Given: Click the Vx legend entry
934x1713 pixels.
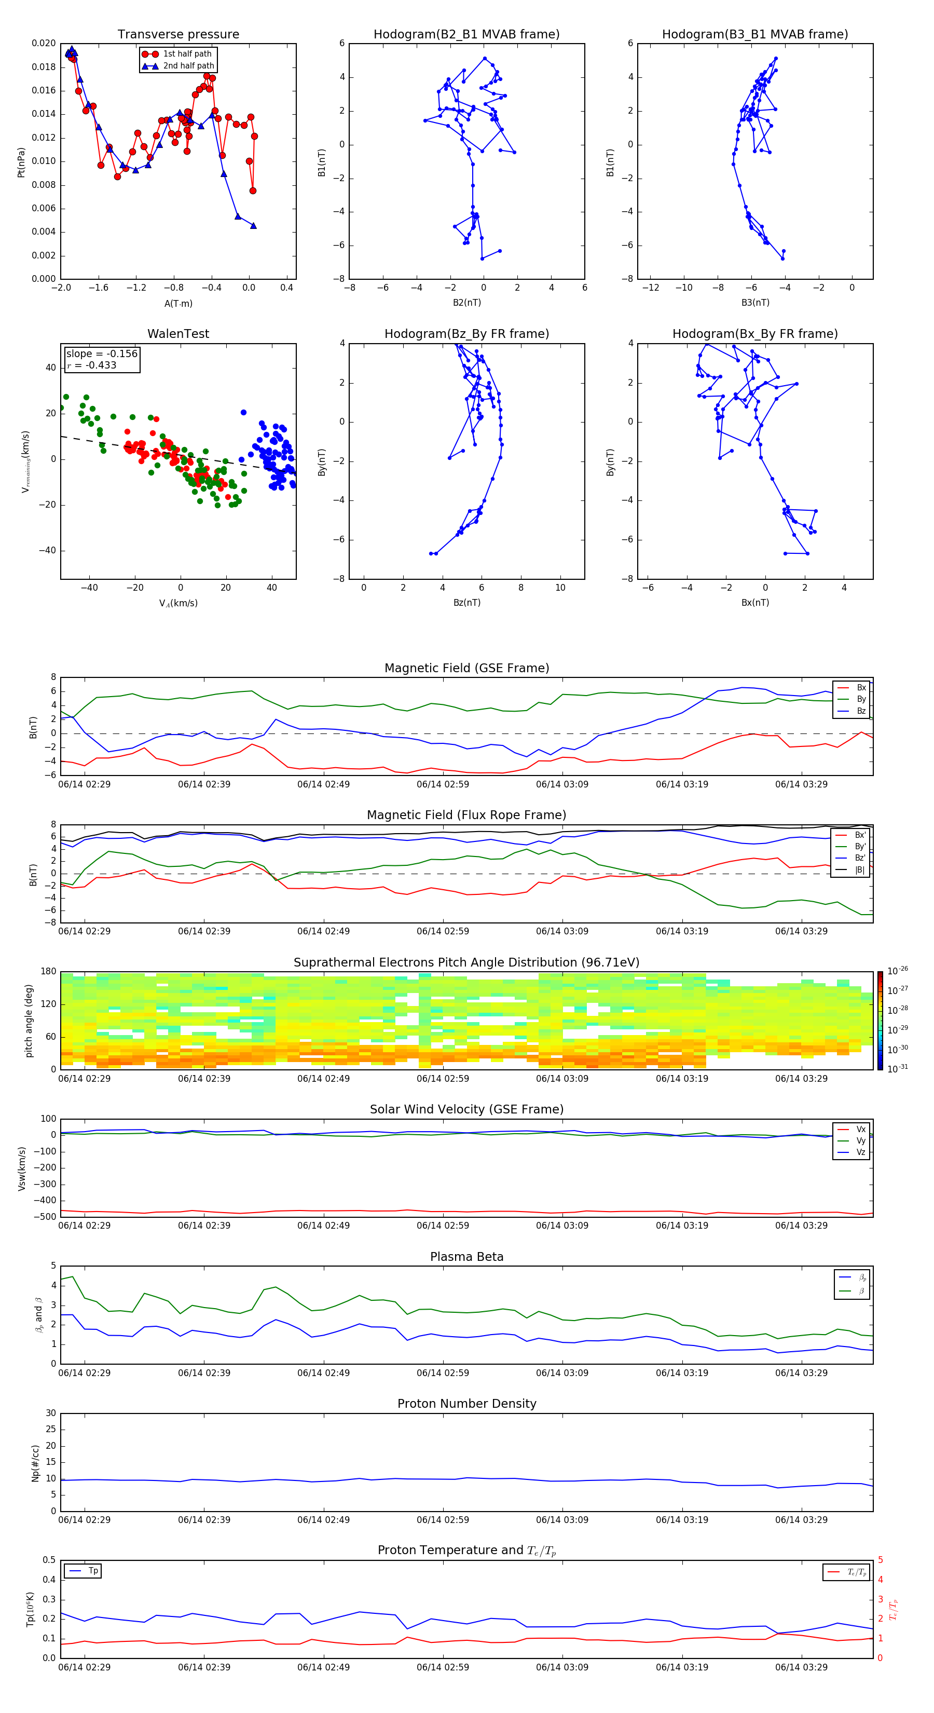Looking at the screenshot, I should tap(852, 1130).
